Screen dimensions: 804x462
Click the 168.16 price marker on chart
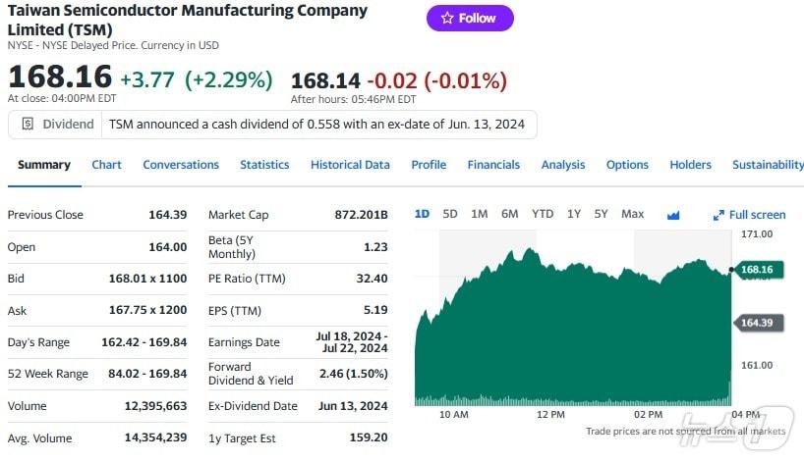coord(756,269)
